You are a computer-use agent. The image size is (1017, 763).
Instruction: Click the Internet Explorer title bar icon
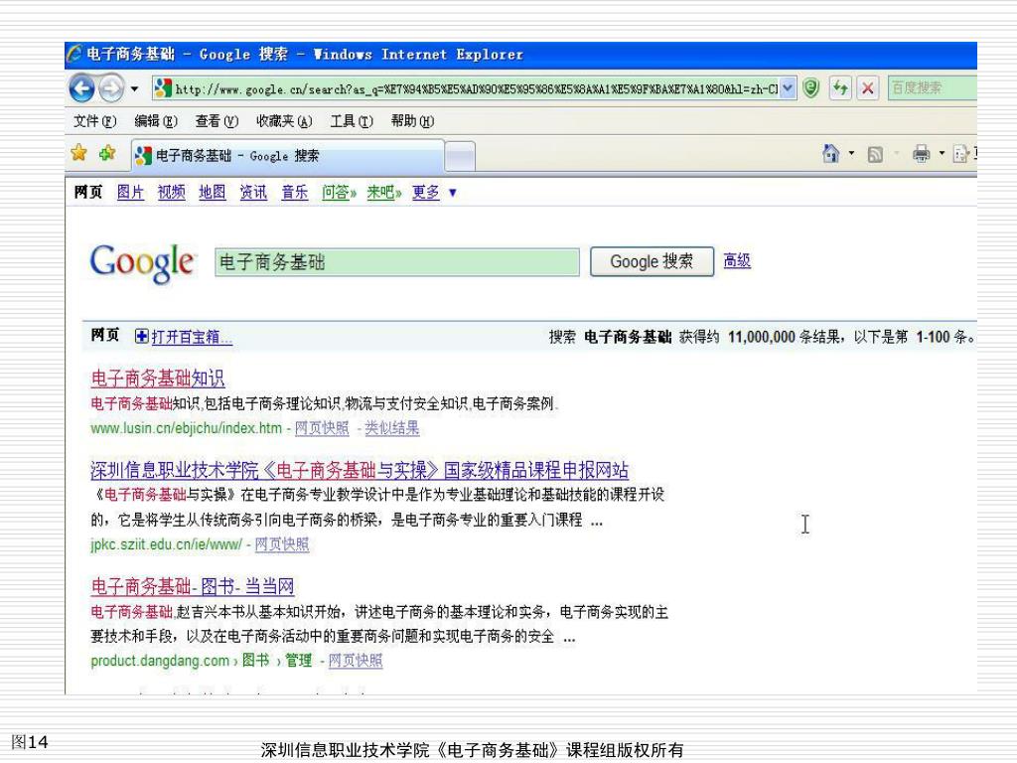click(74, 54)
